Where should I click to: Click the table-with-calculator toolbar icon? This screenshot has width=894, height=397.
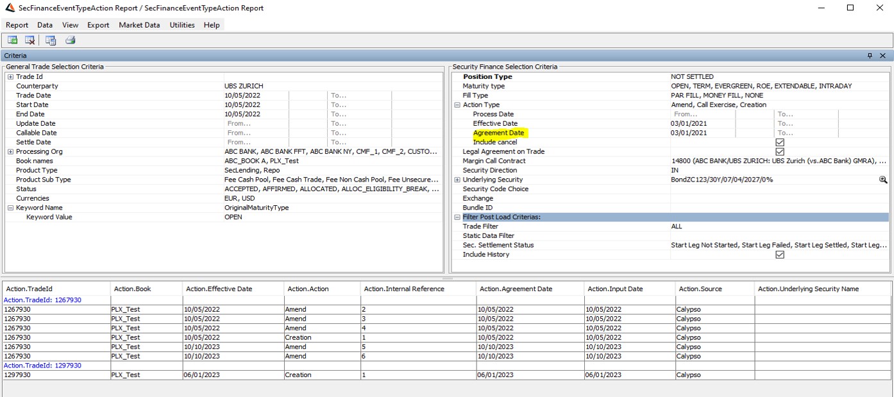(51, 40)
